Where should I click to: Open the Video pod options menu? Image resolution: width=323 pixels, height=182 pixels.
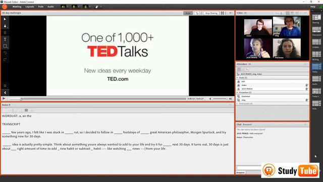[x=305, y=13]
